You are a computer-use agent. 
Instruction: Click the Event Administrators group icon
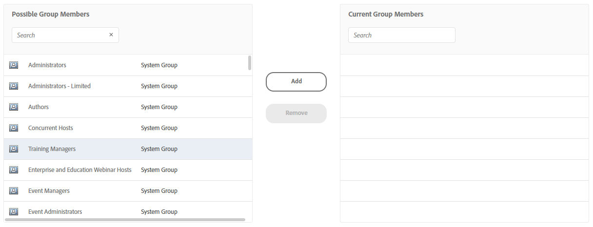(14, 212)
